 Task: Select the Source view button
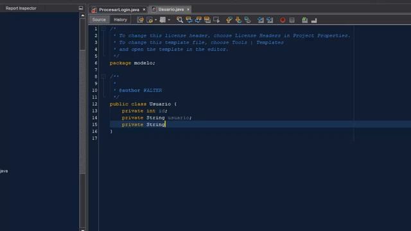99,20
